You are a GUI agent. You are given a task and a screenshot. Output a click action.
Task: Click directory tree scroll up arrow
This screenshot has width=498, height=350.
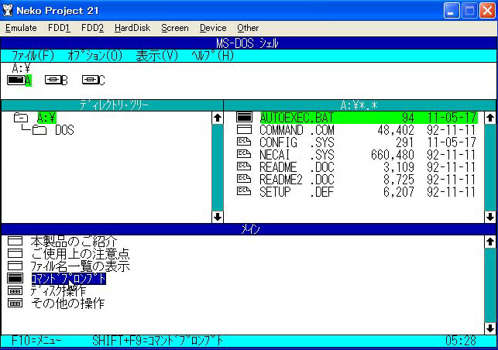(x=218, y=118)
